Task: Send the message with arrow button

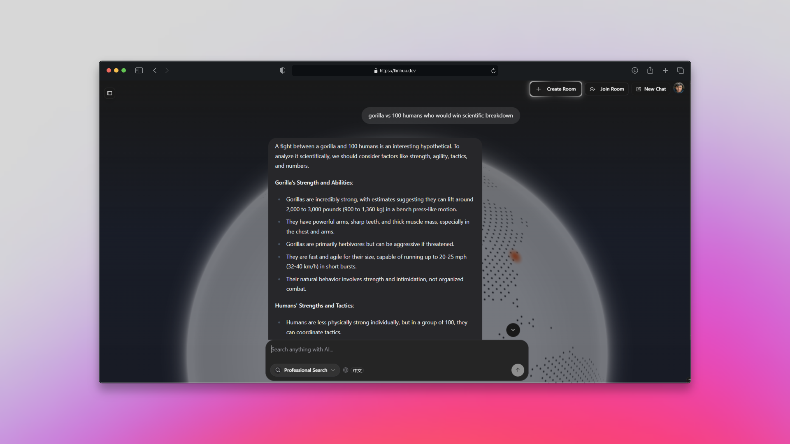Action: pos(517,370)
